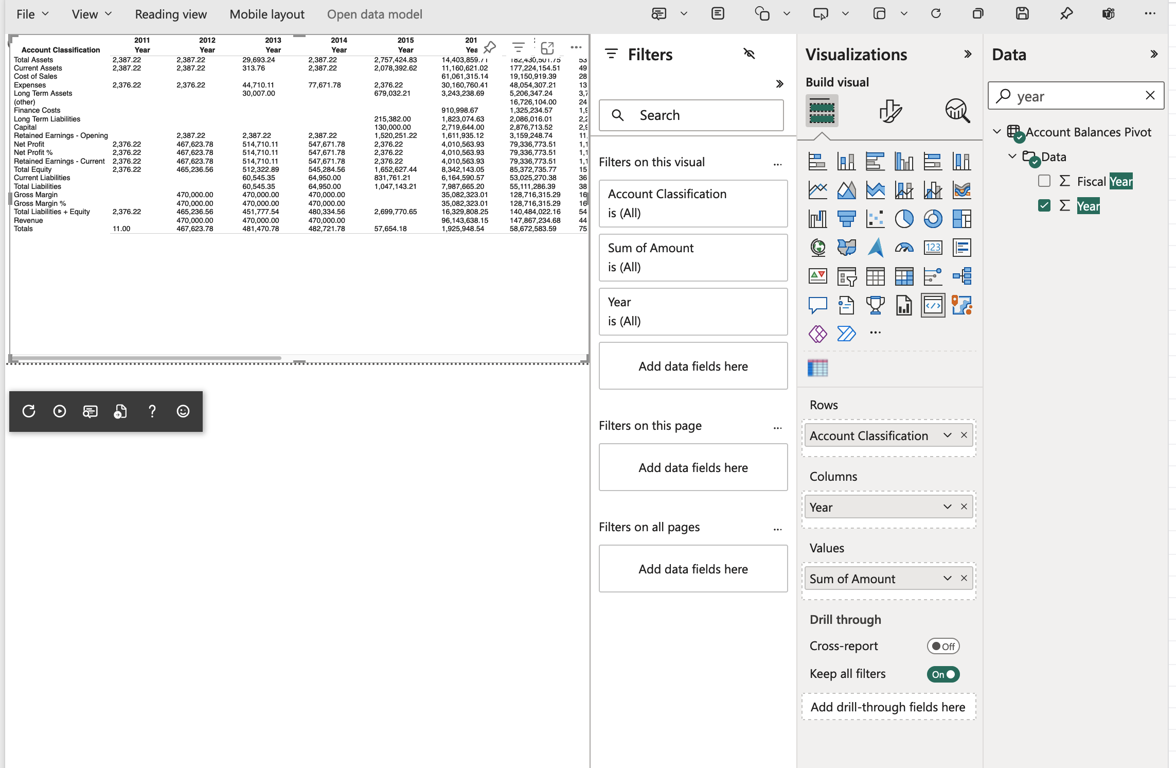Viewport: 1176px width, 768px height.
Task: Enable the Cross-report drill through toggle
Action: pyautogui.click(x=943, y=646)
